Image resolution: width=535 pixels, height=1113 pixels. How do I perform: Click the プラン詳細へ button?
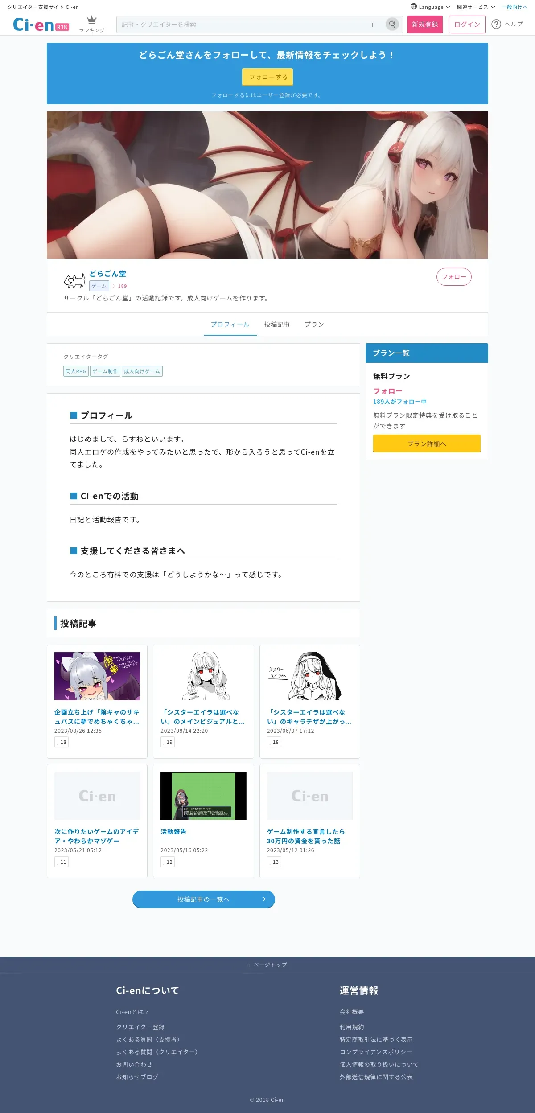(427, 444)
